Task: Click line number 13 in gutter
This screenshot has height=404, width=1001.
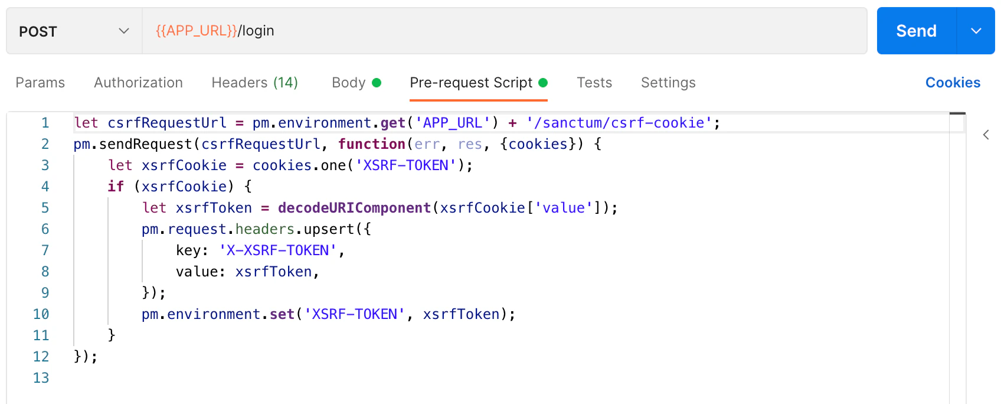Action: click(41, 378)
